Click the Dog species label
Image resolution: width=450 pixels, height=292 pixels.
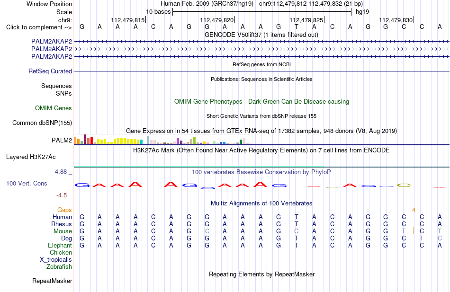(66, 239)
